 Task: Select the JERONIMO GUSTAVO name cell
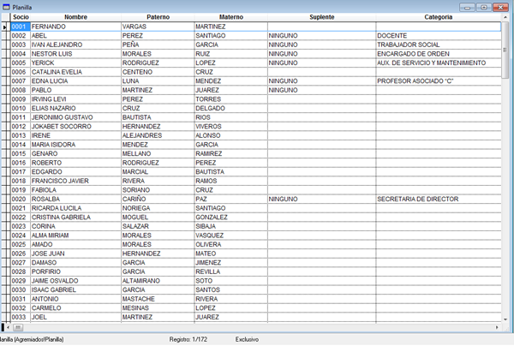(75, 117)
